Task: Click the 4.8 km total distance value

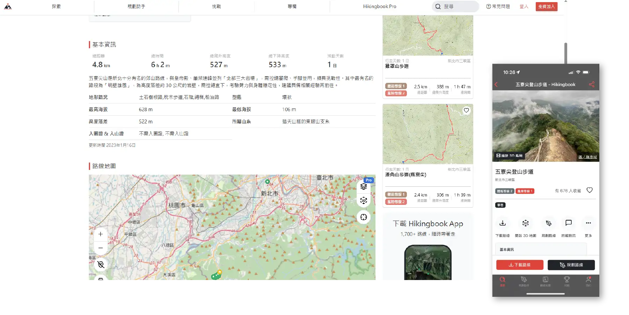Action: [x=101, y=65]
